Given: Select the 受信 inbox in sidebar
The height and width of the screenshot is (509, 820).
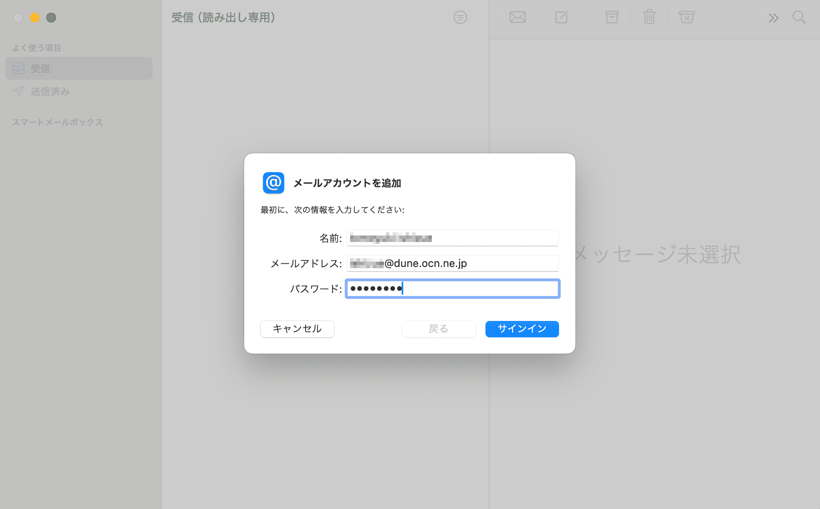Looking at the screenshot, I should click(79, 68).
